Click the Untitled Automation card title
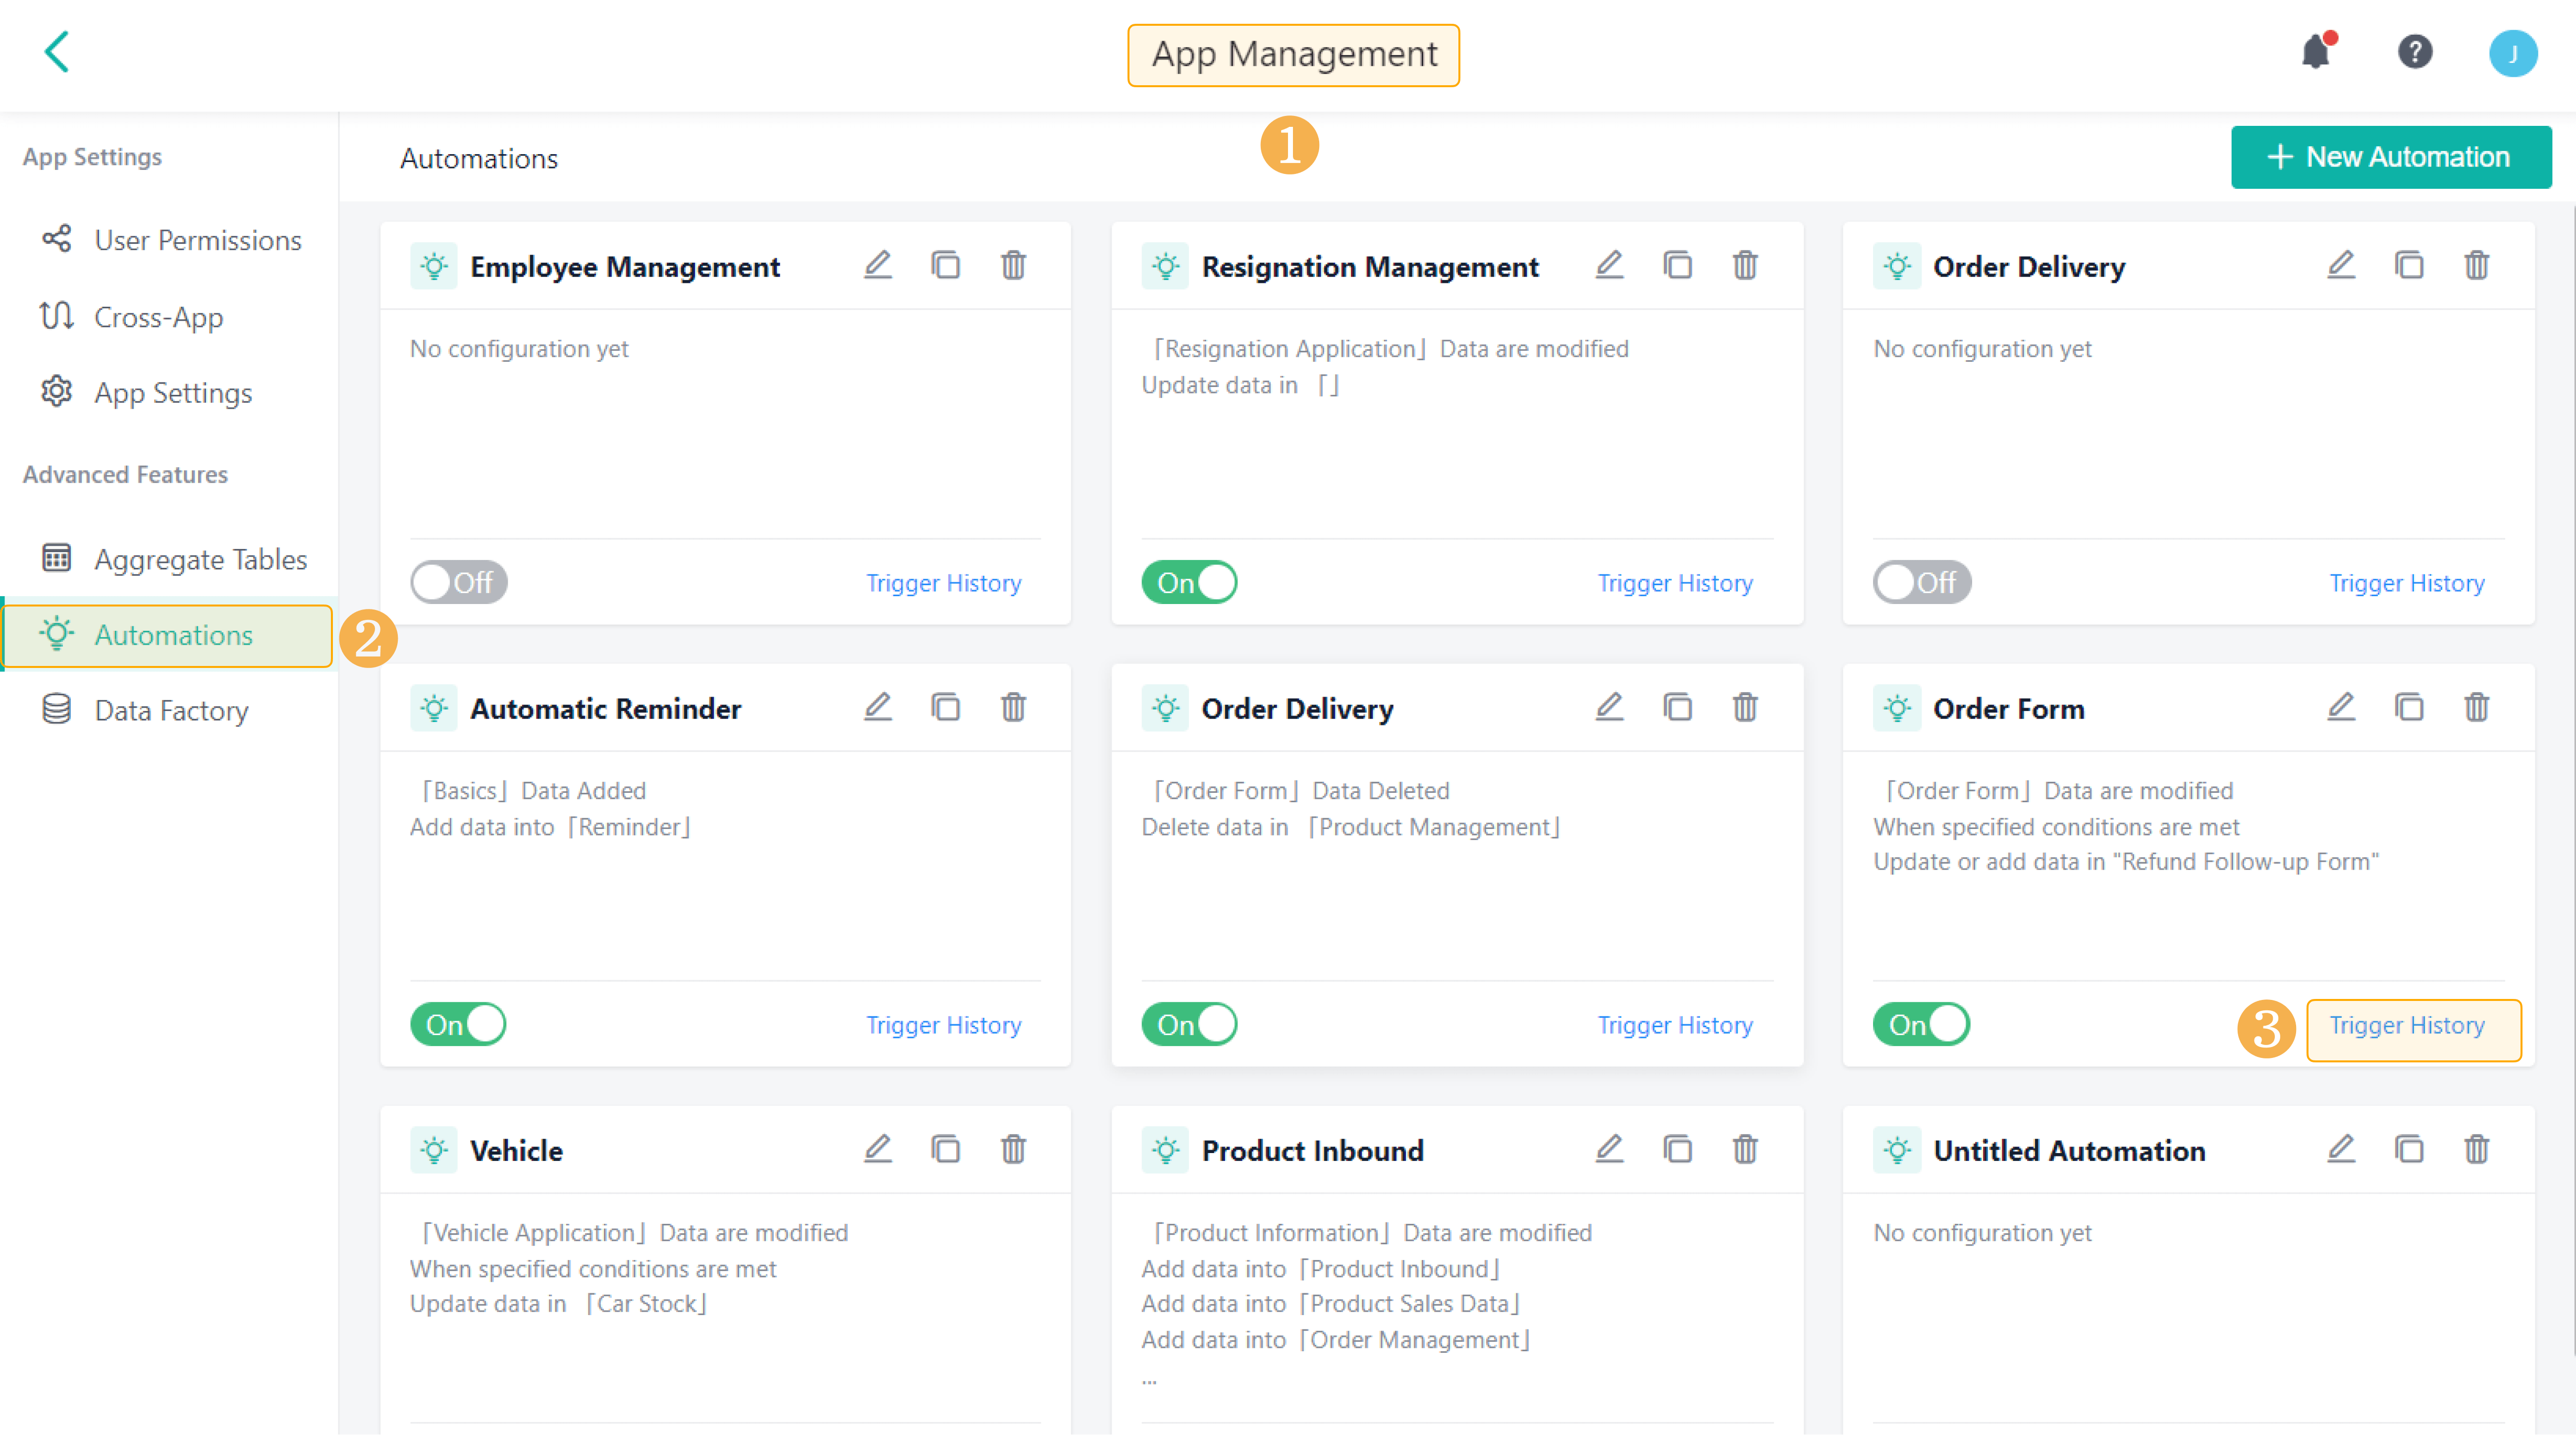Viewport: 2576px width, 1435px height. tap(2069, 1151)
